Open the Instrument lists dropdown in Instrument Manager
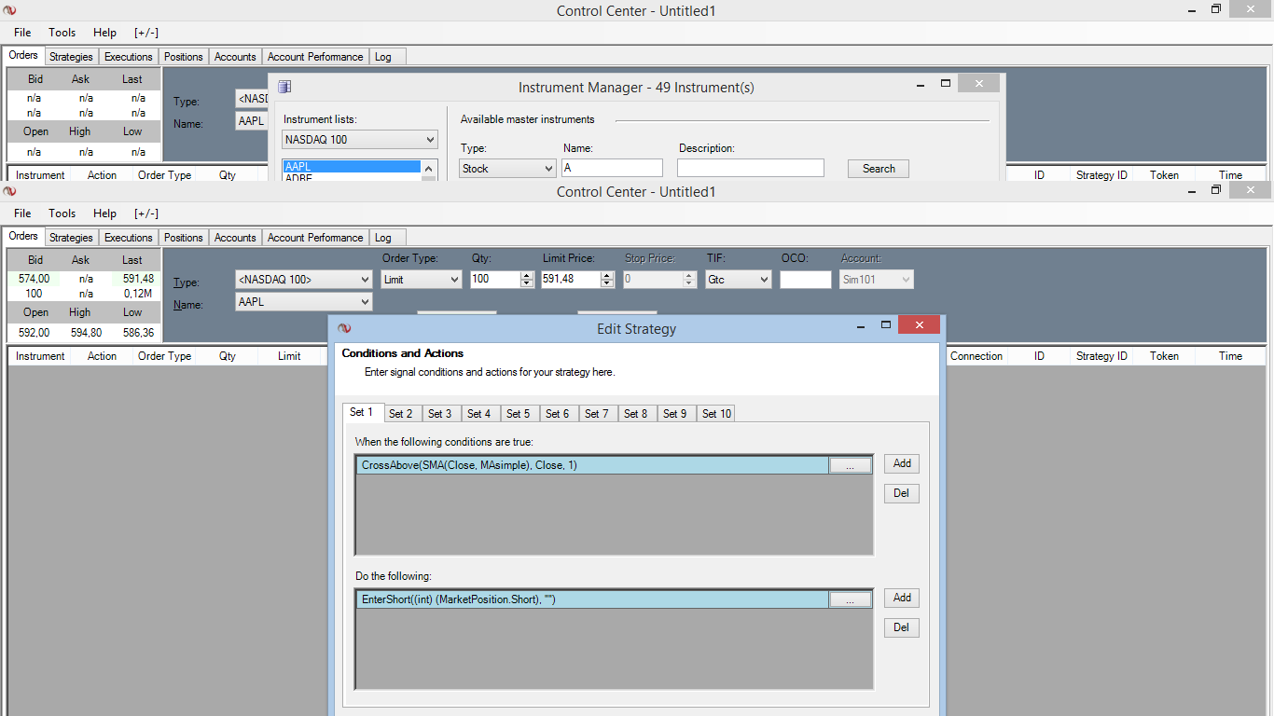Image resolution: width=1274 pixels, height=716 pixels. click(x=360, y=140)
